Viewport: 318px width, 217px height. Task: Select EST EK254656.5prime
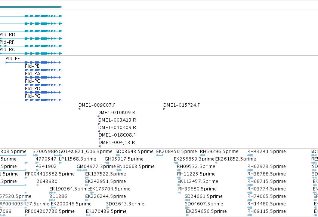206,211
